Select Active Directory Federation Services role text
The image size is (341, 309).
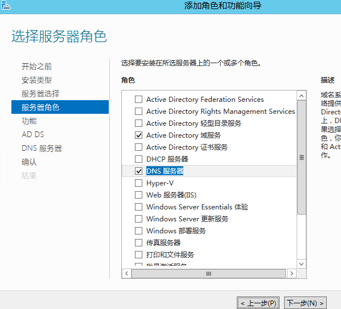click(x=205, y=100)
